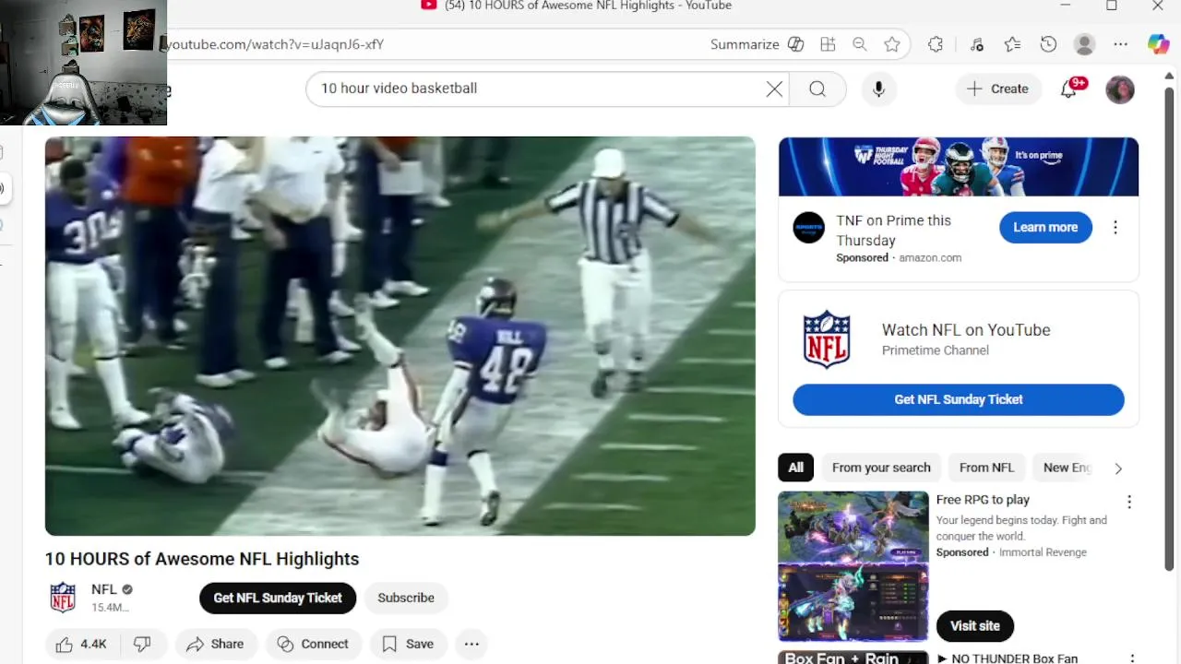The image size is (1181, 664).
Task: Click the YouTube search magnifier button
Action: pyautogui.click(x=817, y=89)
